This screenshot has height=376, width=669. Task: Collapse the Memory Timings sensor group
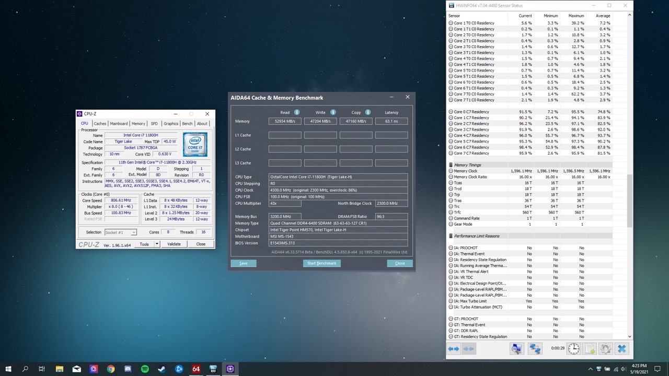[451, 165]
